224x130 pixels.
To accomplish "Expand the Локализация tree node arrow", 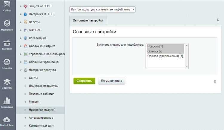I will coord(21,38).
